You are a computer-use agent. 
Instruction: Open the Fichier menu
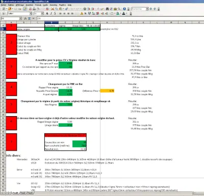[x=4, y=5]
